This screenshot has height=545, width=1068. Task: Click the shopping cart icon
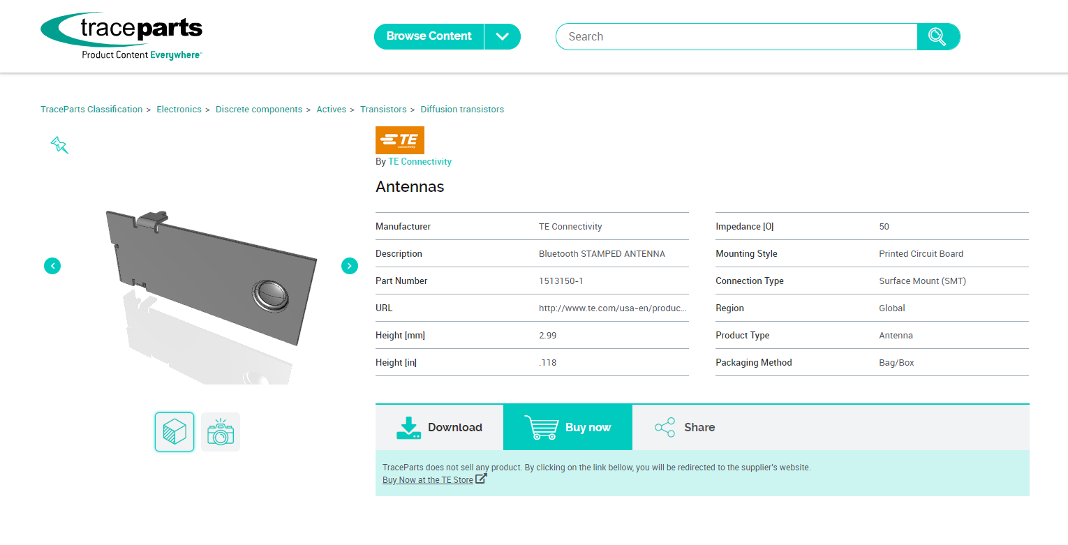[542, 428]
